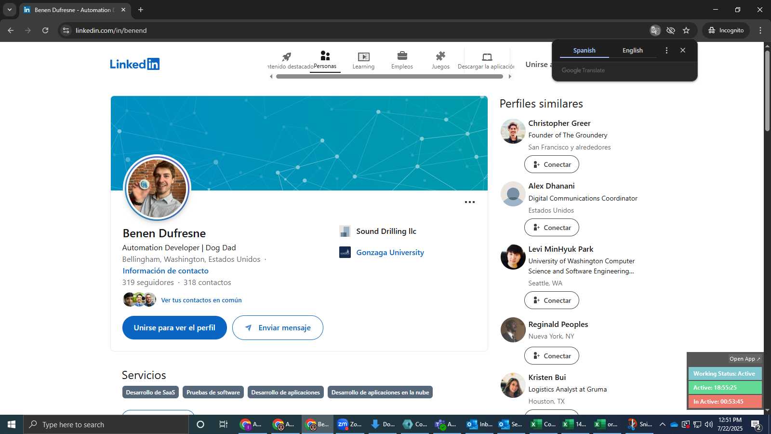Close the Google Translate popup

click(683, 50)
